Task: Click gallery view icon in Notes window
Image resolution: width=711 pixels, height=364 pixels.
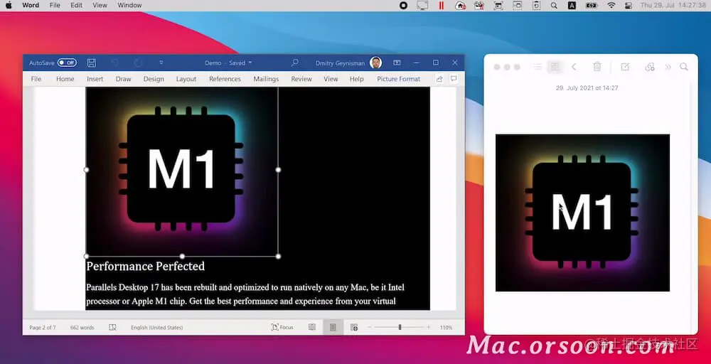Action: [554, 67]
